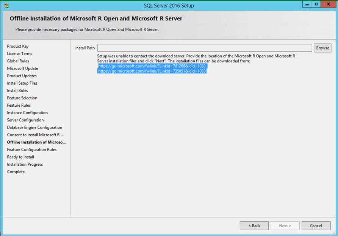
Task: Select Feature Selection step
Action: 23,98
